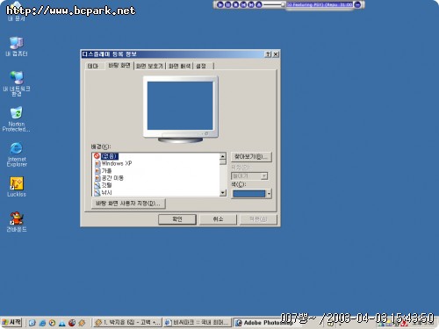
Task: Switch to the first taskbar music player window
Action: tap(127, 323)
